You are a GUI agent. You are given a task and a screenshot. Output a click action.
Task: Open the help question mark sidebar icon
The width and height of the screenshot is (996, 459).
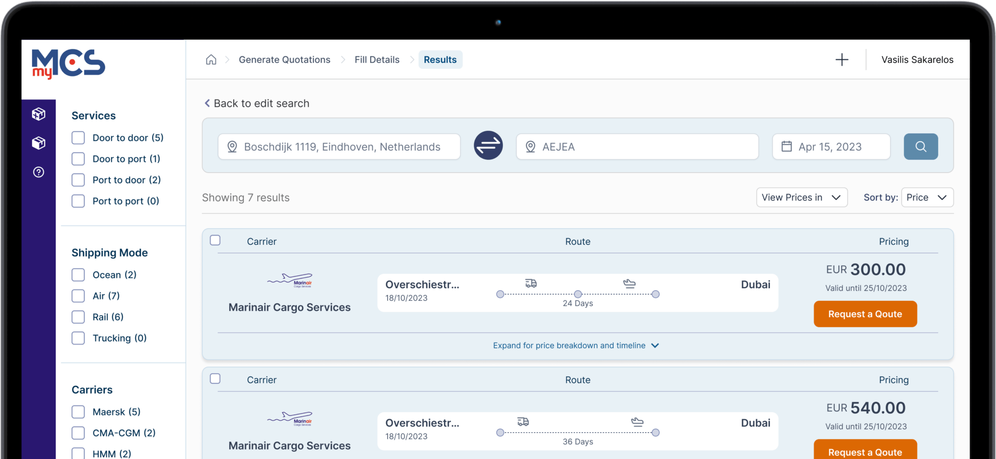click(39, 172)
